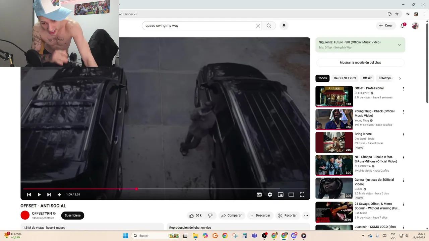Open Without Warning full album thumbnail
This screenshot has height=241, width=429.
point(334,212)
